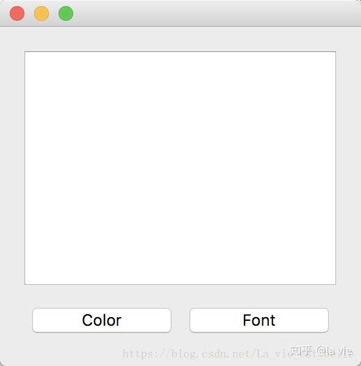Select the red traffic-light icon

(x=17, y=13)
